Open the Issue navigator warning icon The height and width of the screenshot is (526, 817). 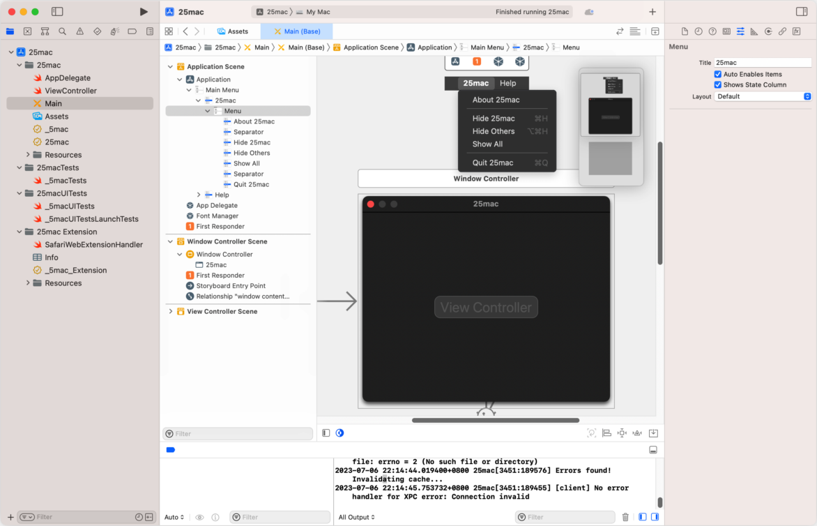(79, 31)
